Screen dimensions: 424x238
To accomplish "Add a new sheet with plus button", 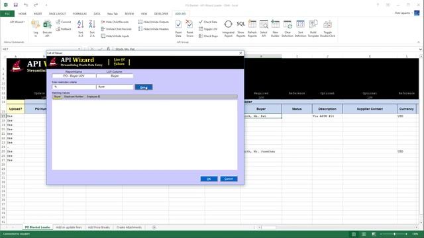I will [x=154, y=227].
